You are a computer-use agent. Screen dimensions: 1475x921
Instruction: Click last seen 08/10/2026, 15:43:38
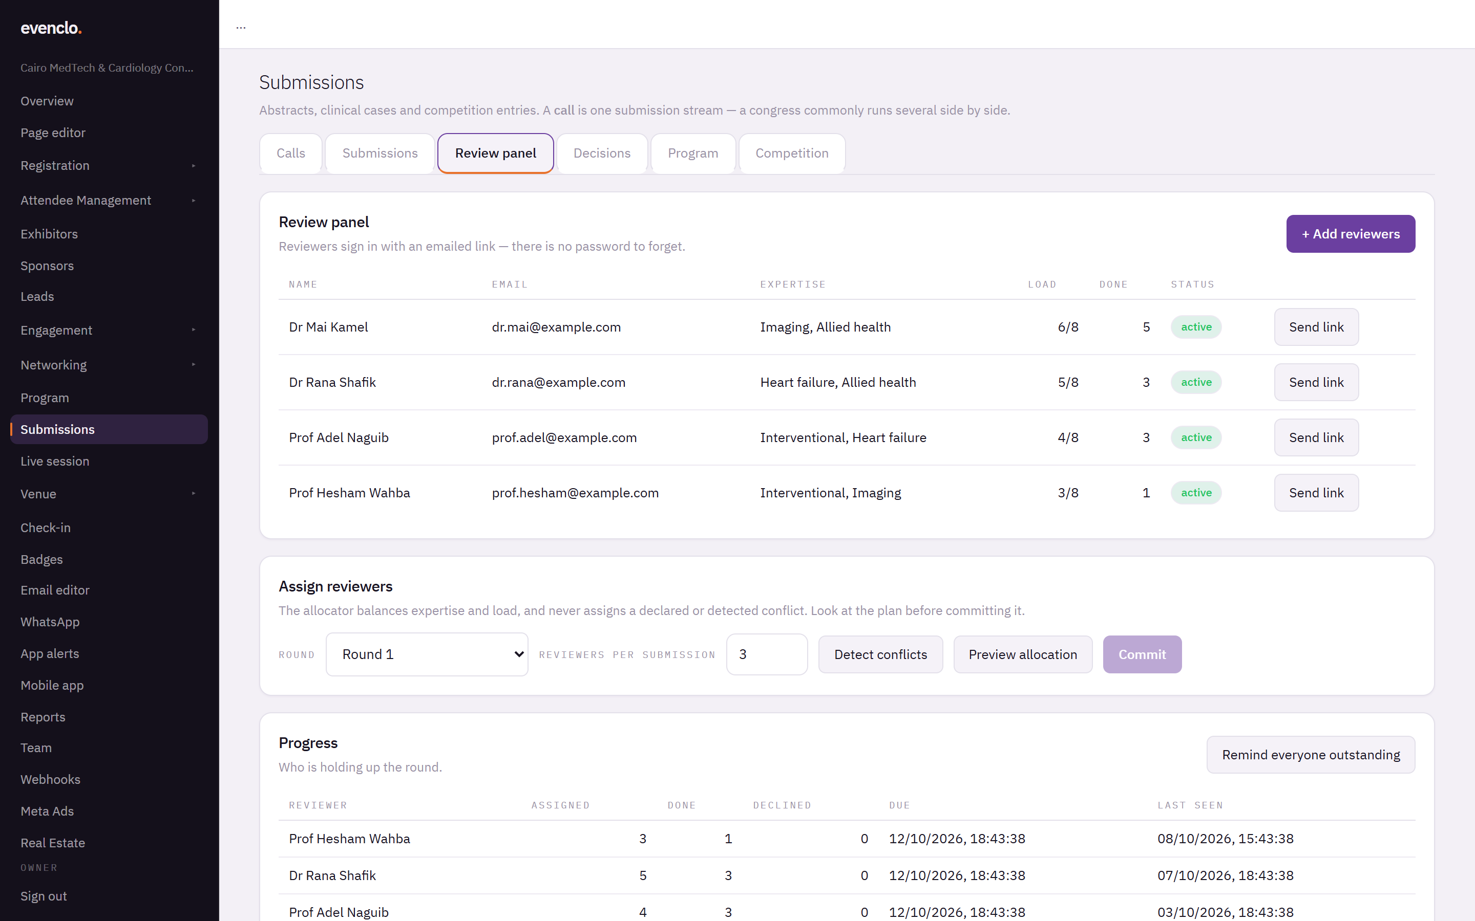[x=1225, y=839]
